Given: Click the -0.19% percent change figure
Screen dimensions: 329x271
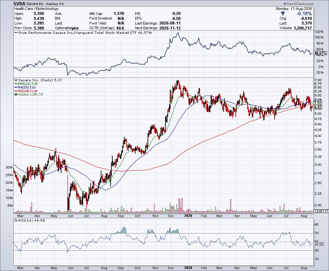Looking at the screenshot, I should pos(304,14).
